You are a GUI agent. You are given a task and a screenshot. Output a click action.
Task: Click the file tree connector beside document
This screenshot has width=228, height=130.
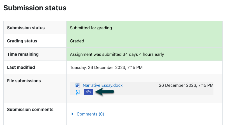73,84
